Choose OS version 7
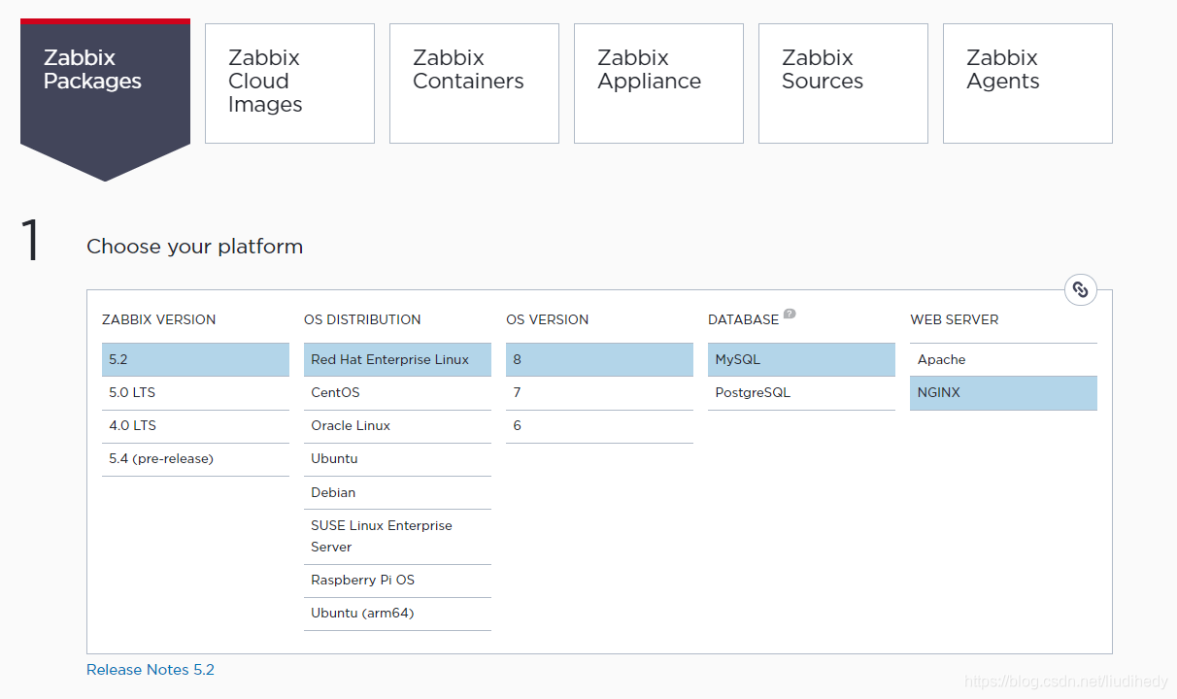Viewport: 1177px width, 699px height. [599, 392]
